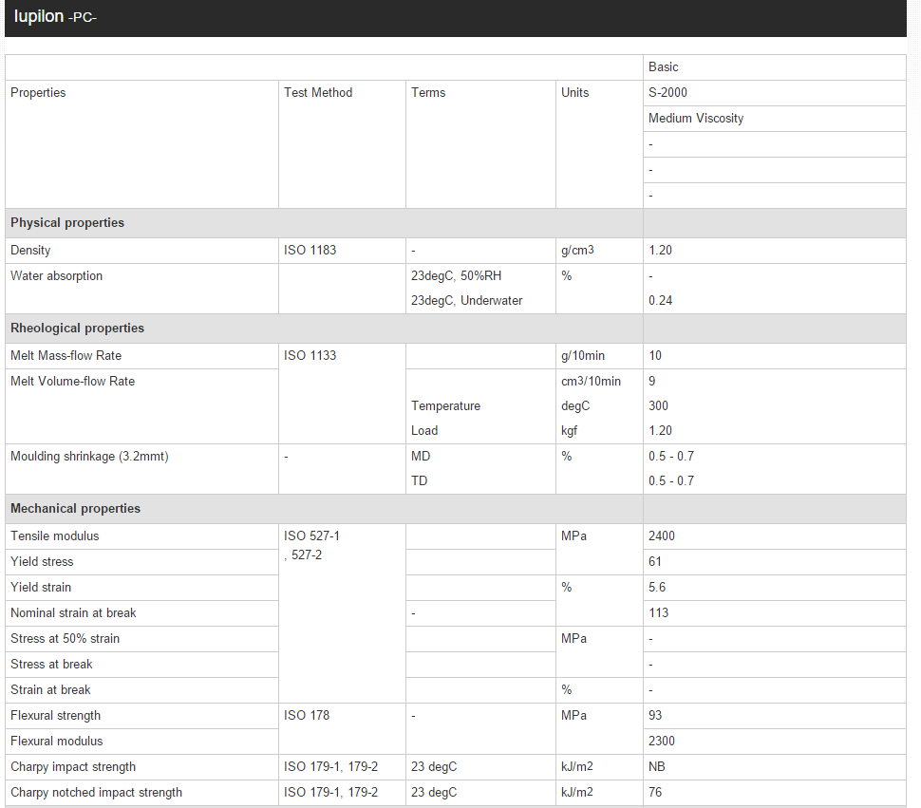Click the 'g/cm3' units cell

[x=599, y=251]
